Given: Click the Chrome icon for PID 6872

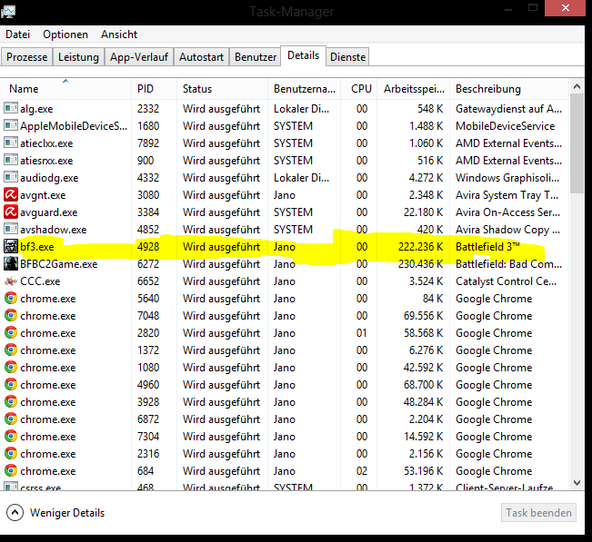Looking at the screenshot, I should [x=11, y=419].
